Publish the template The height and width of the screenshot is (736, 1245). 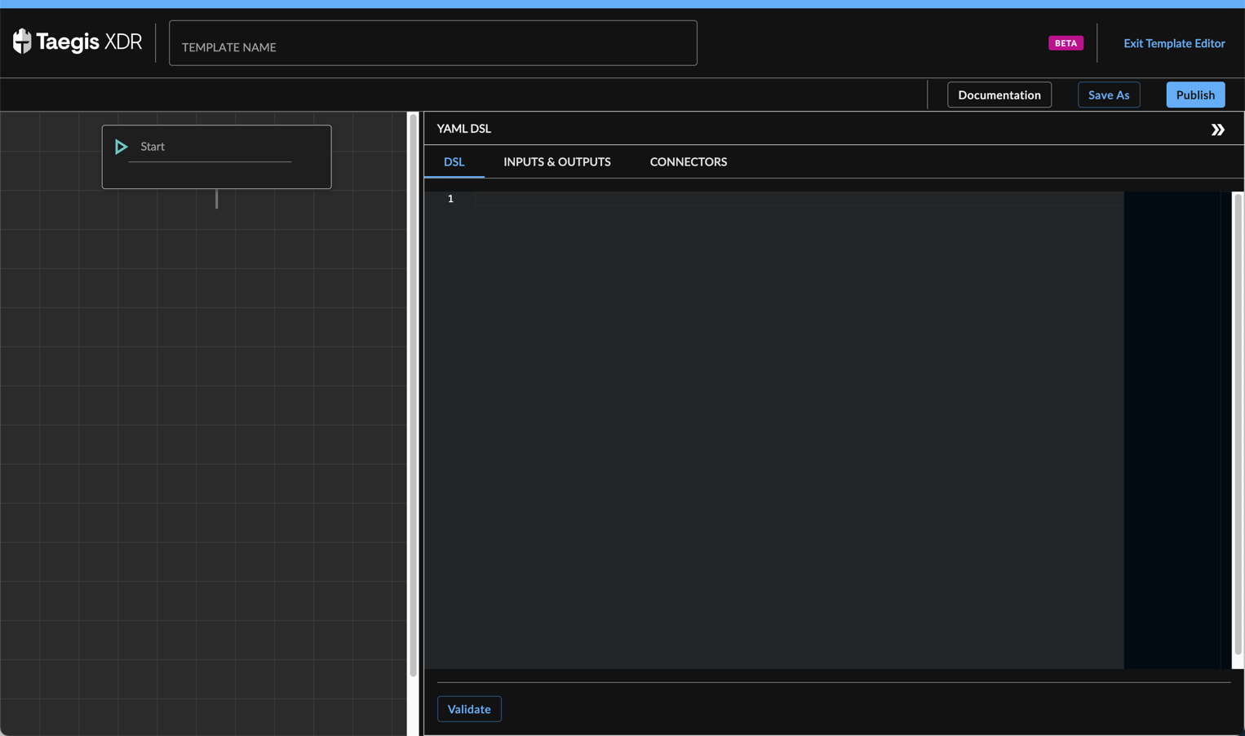click(x=1195, y=95)
